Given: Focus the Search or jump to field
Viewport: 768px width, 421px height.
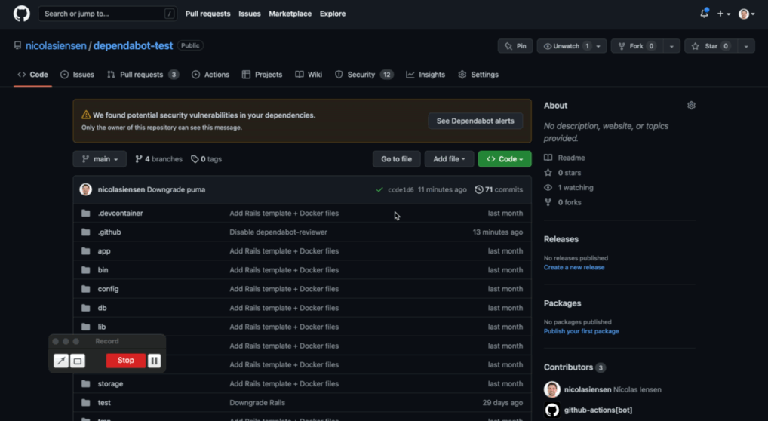Looking at the screenshot, I should [108, 14].
